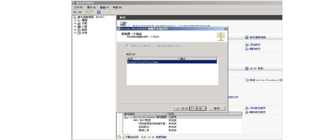Expand the 角色 tree node
The height and width of the screenshot is (140, 334).
[75, 20]
